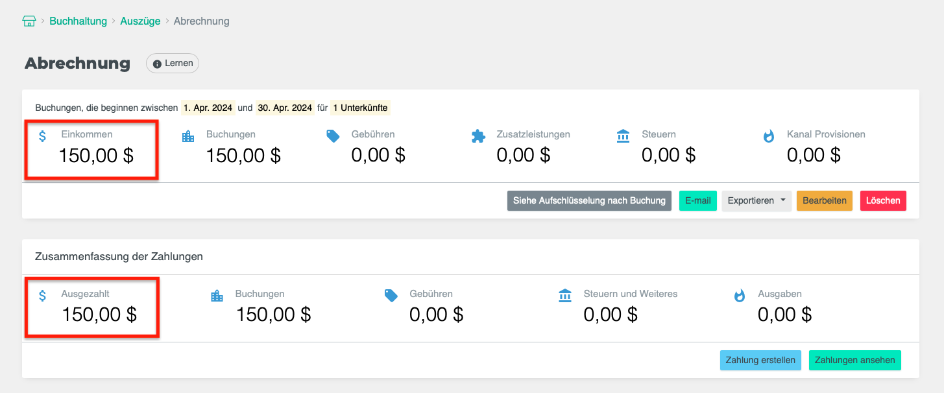Click the Zahlung erstellen button
Image resolution: width=944 pixels, height=393 pixels.
pyautogui.click(x=760, y=361)
